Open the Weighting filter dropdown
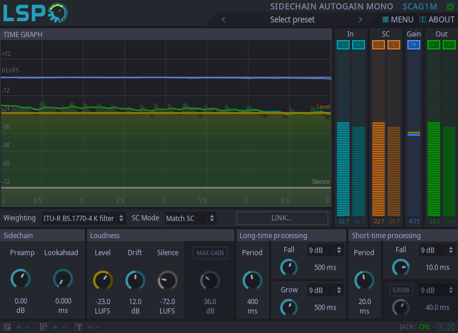 coord(84,218)
